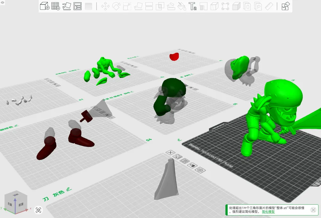Click the 简化模型 link in notification
321x218 pixels.
(268, 212)
